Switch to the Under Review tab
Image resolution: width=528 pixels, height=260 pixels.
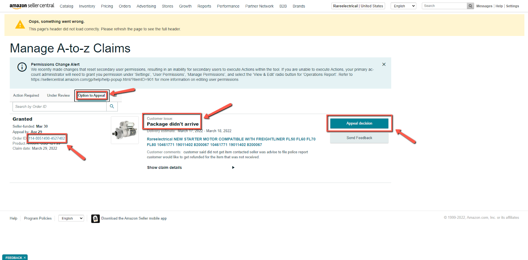(58, 96)
